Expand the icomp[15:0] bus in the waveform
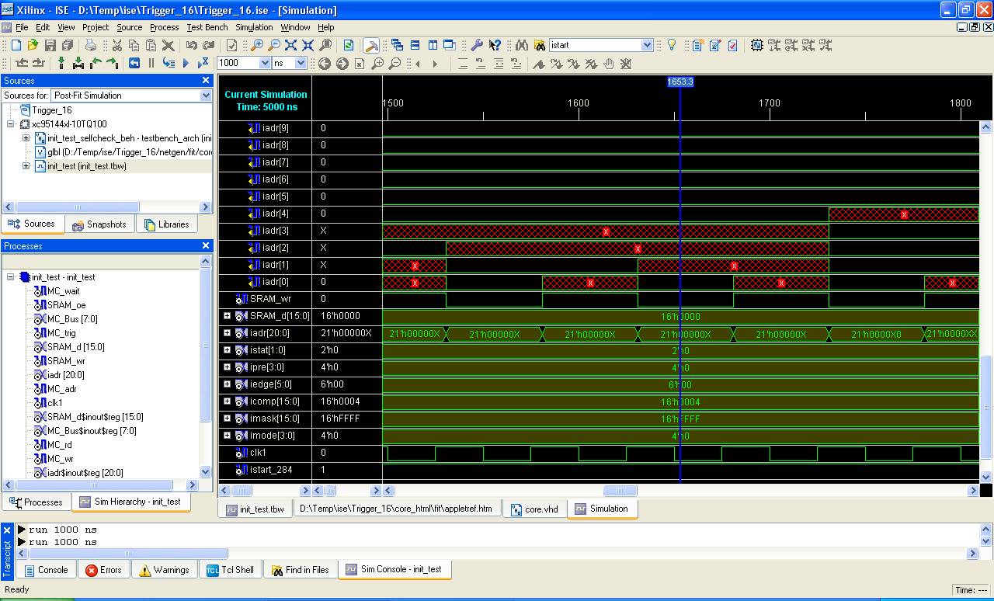 tap(227, 401)
